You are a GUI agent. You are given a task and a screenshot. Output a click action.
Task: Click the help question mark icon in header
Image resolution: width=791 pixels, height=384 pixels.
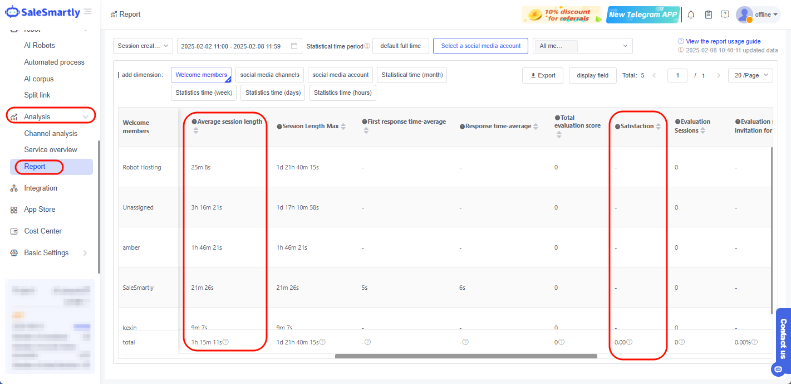pyautogui.click(x=725, y=14)
